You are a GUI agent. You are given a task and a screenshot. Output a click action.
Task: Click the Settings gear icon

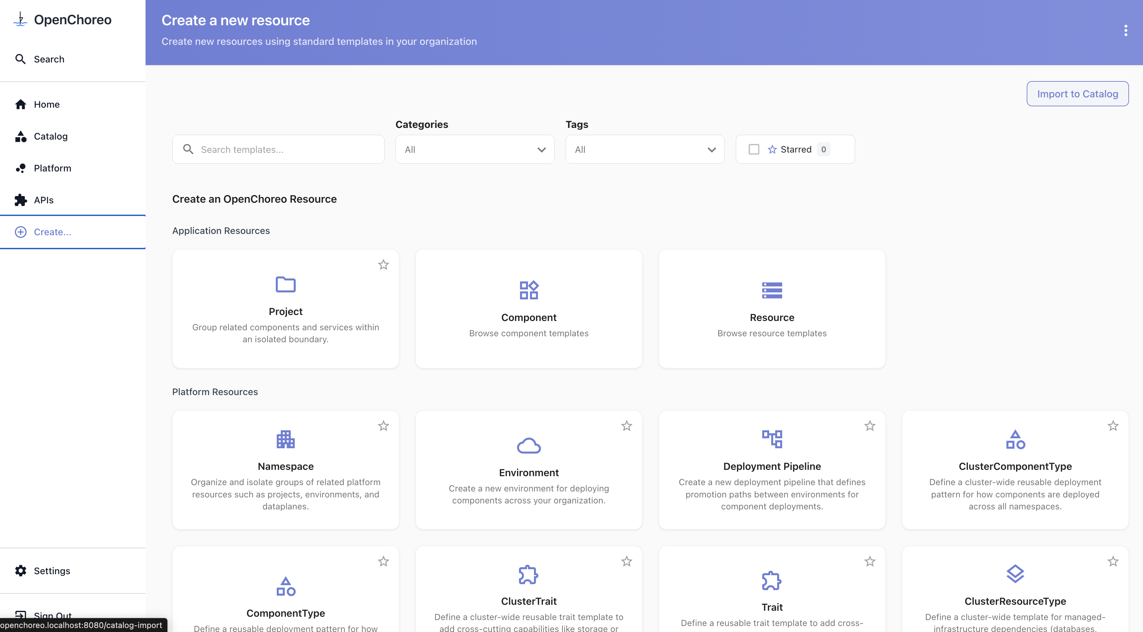coord(20,571)
